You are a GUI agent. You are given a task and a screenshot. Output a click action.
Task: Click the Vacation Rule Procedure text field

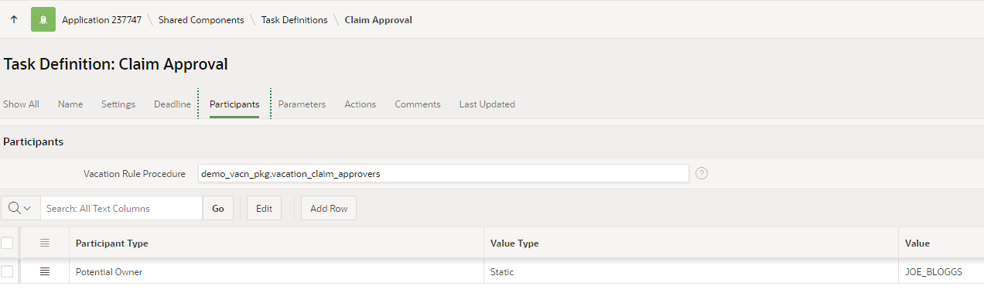pos(443,174)
